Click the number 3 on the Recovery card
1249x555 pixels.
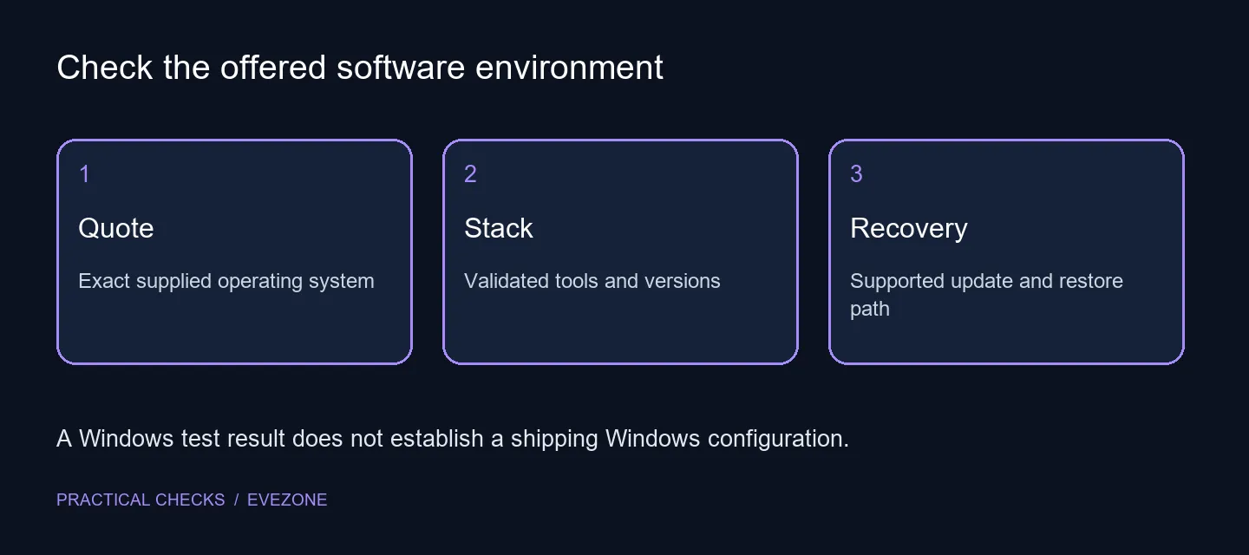pyautogui.click(x=856, y=174)
